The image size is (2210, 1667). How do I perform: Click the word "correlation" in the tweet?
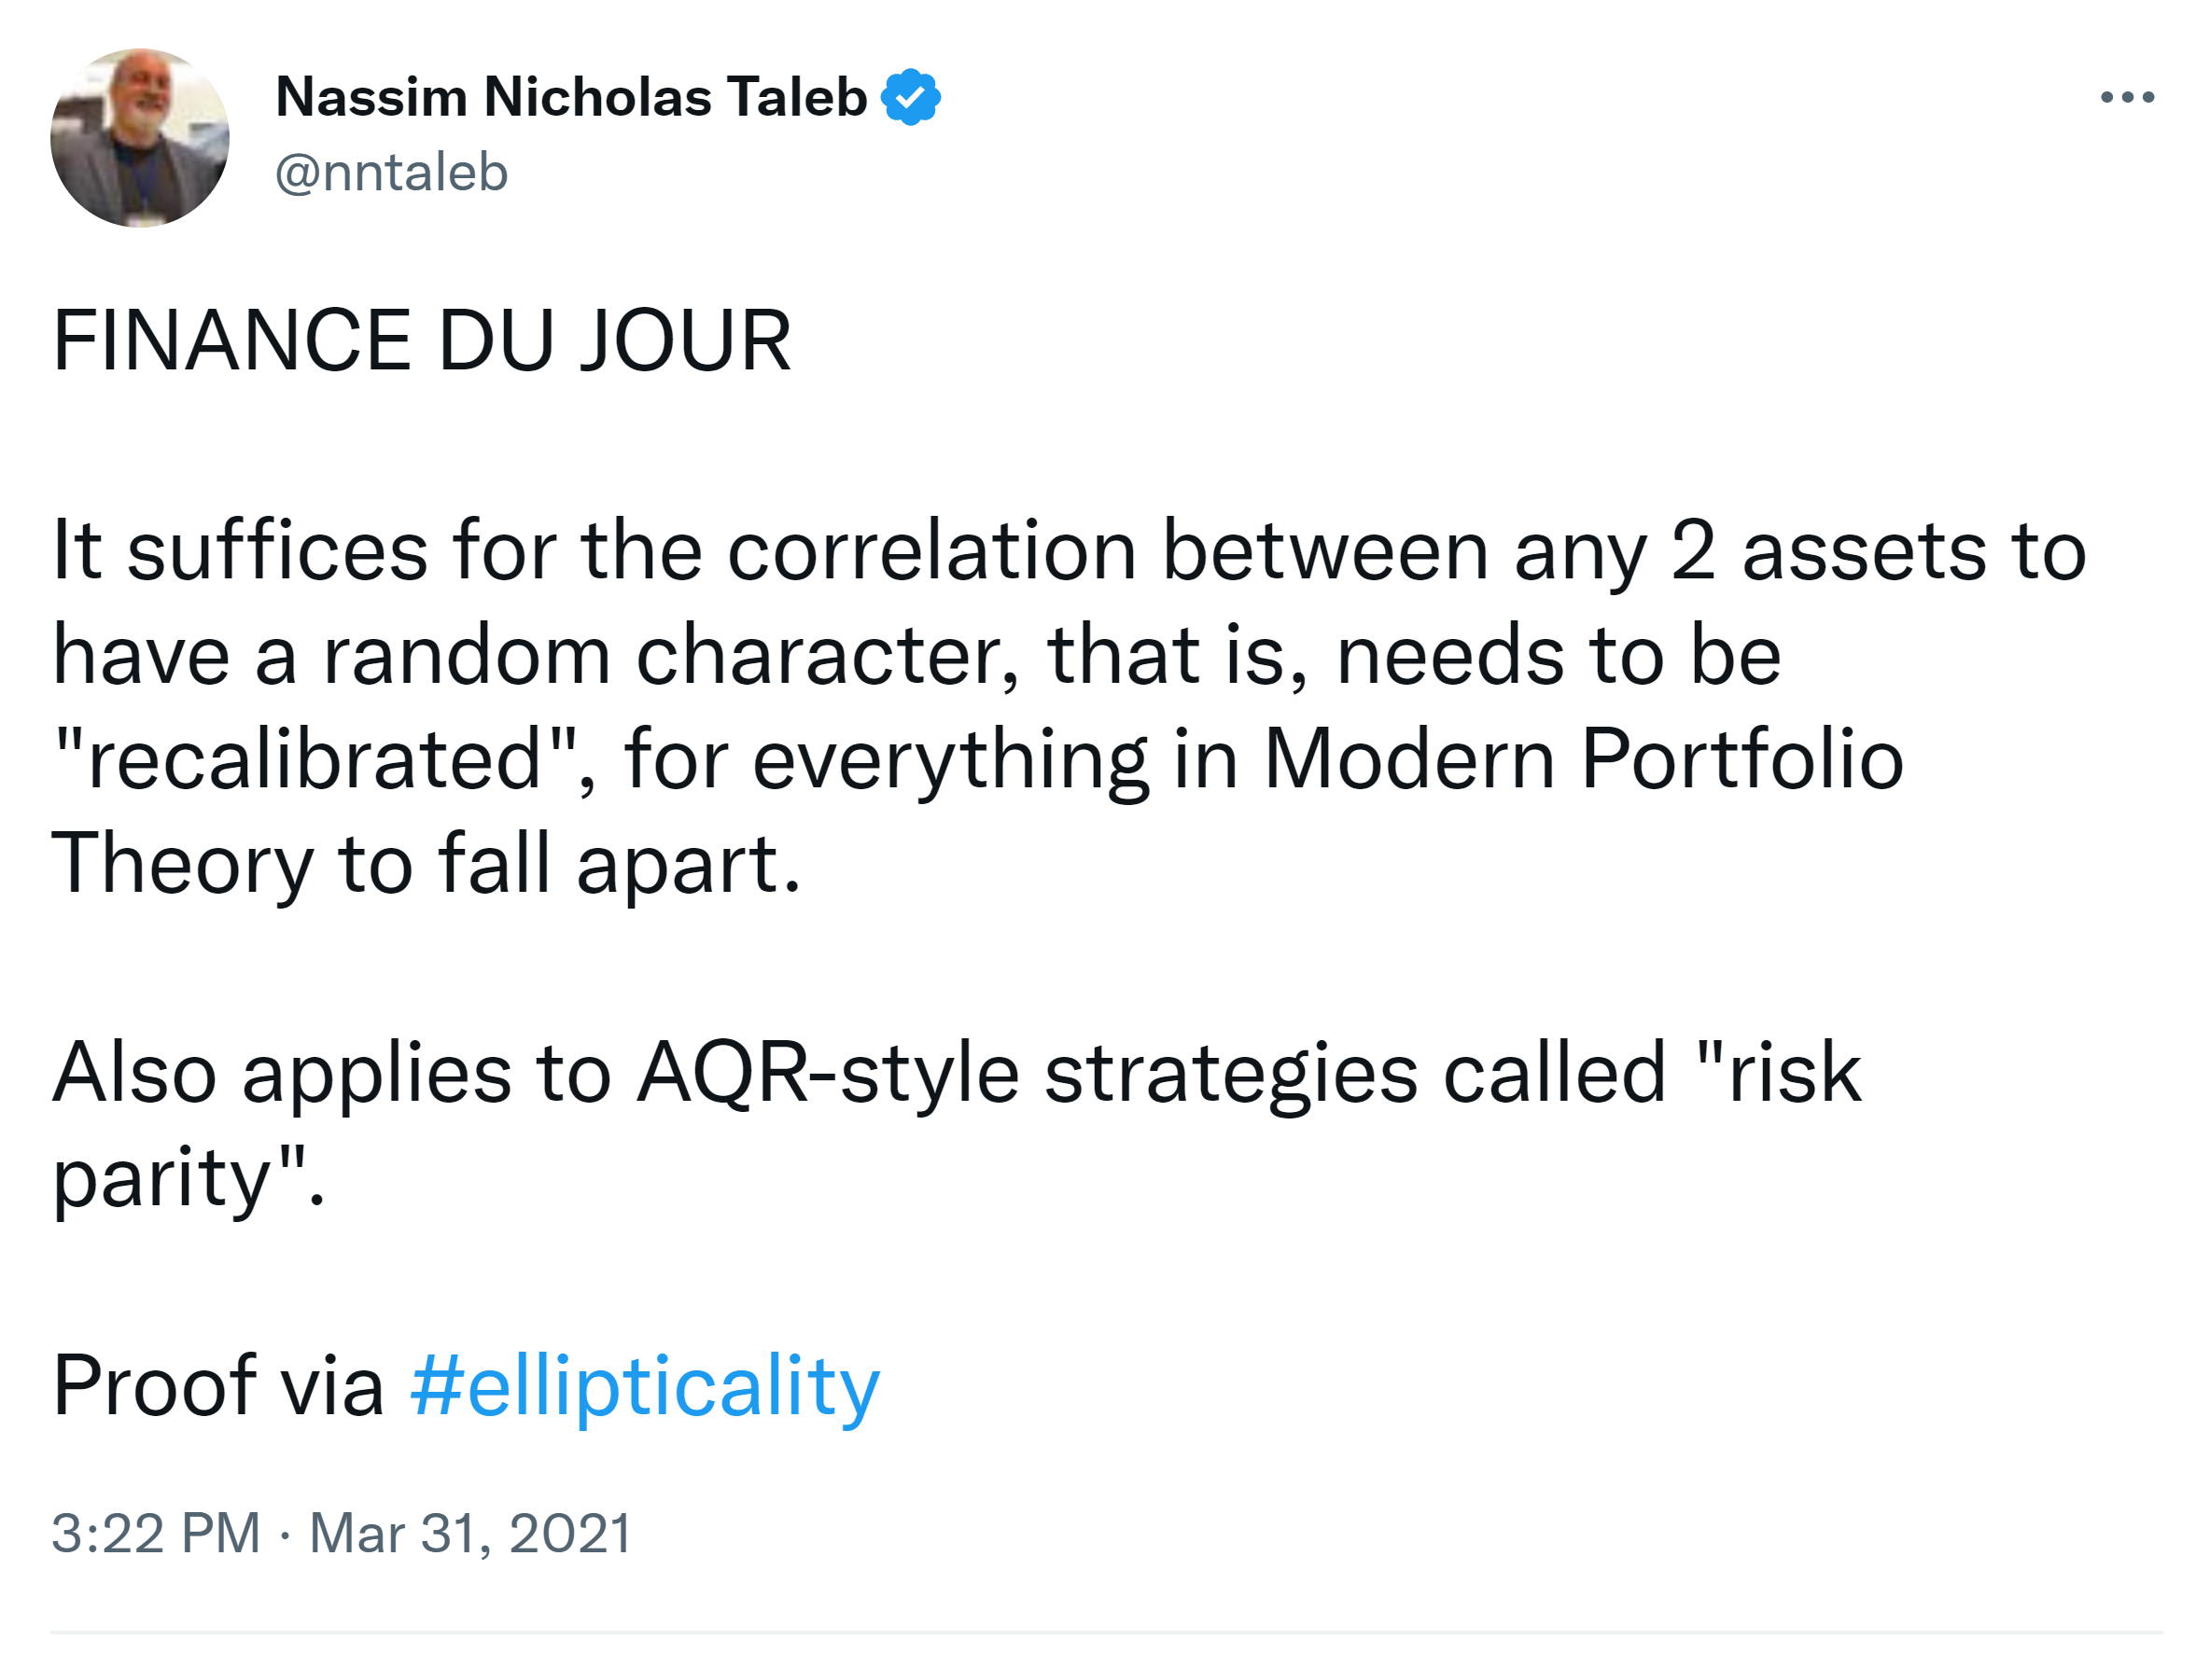(x=931, y=551)
